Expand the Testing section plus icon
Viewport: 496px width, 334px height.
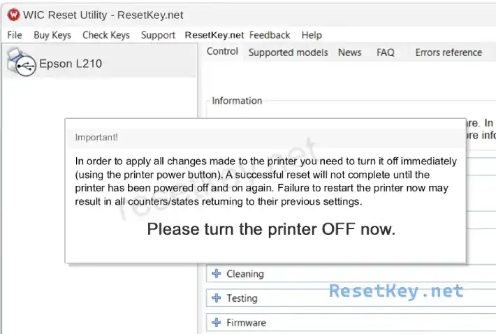pos(217,298)
